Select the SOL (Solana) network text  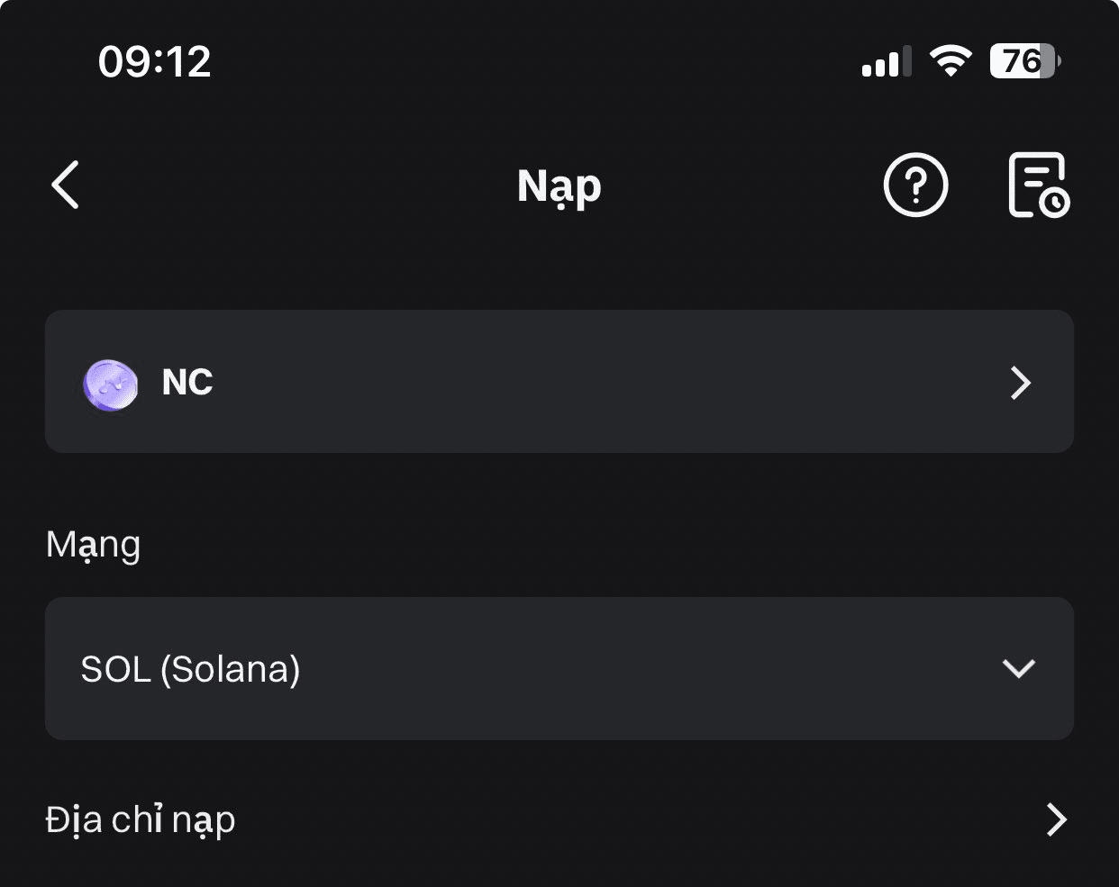click(x=190, y=669)
